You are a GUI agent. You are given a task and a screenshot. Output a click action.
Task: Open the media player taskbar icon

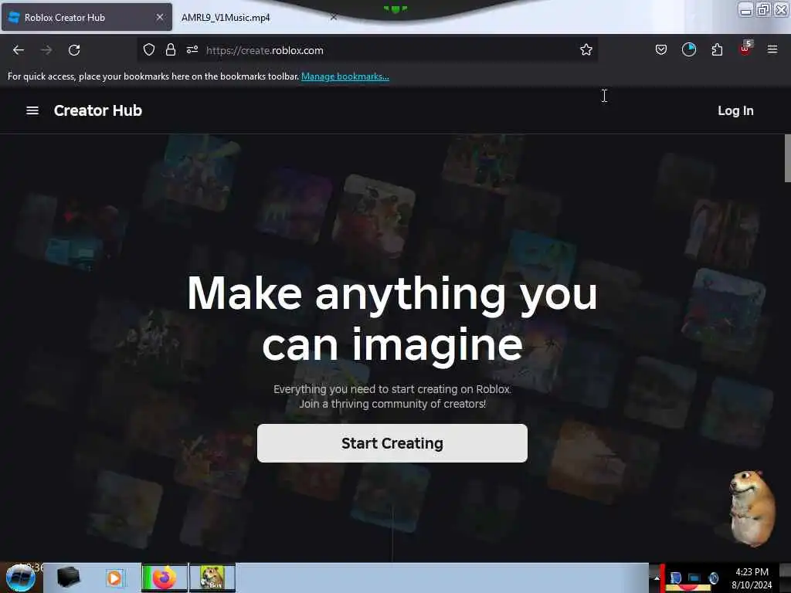point(114,578)
